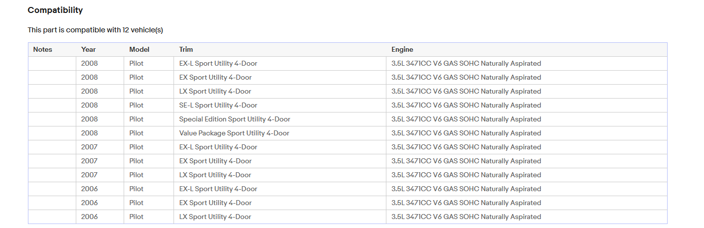Screen dimensions: 704x228
Task: Select the 2006 EX Sport Utility 4-Door trim cell
Action: click(280, 203)
